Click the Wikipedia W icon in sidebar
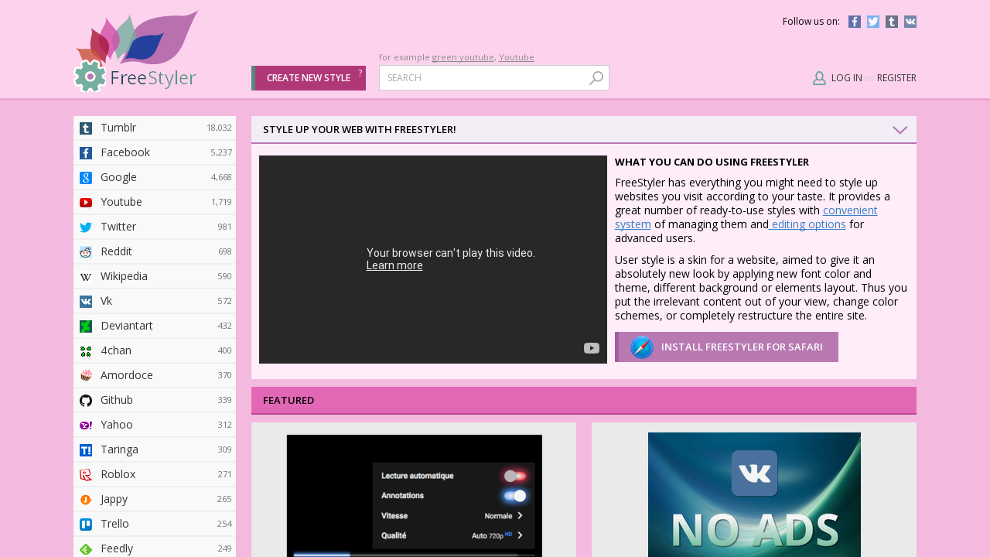 86,277
